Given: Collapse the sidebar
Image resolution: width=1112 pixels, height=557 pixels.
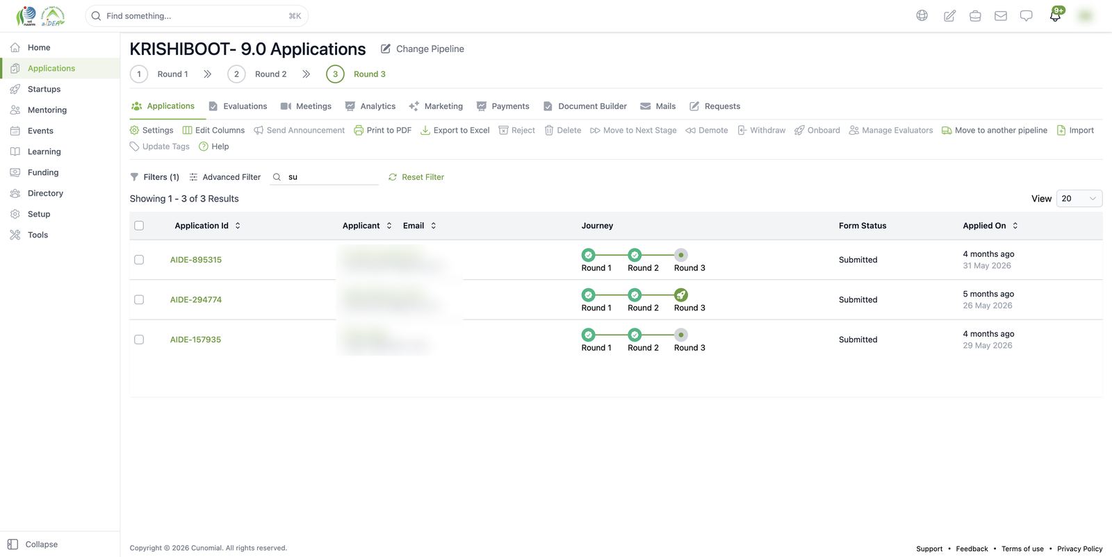Looking at the screenshot, I should tap(33, 544).
